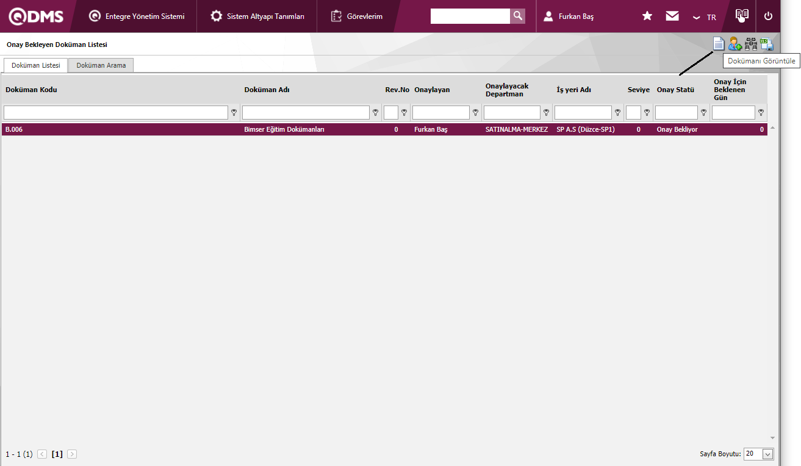Click filter icon beside Rev.No field
The height and width of the screenshot is (466, 801).
[404, 113]
